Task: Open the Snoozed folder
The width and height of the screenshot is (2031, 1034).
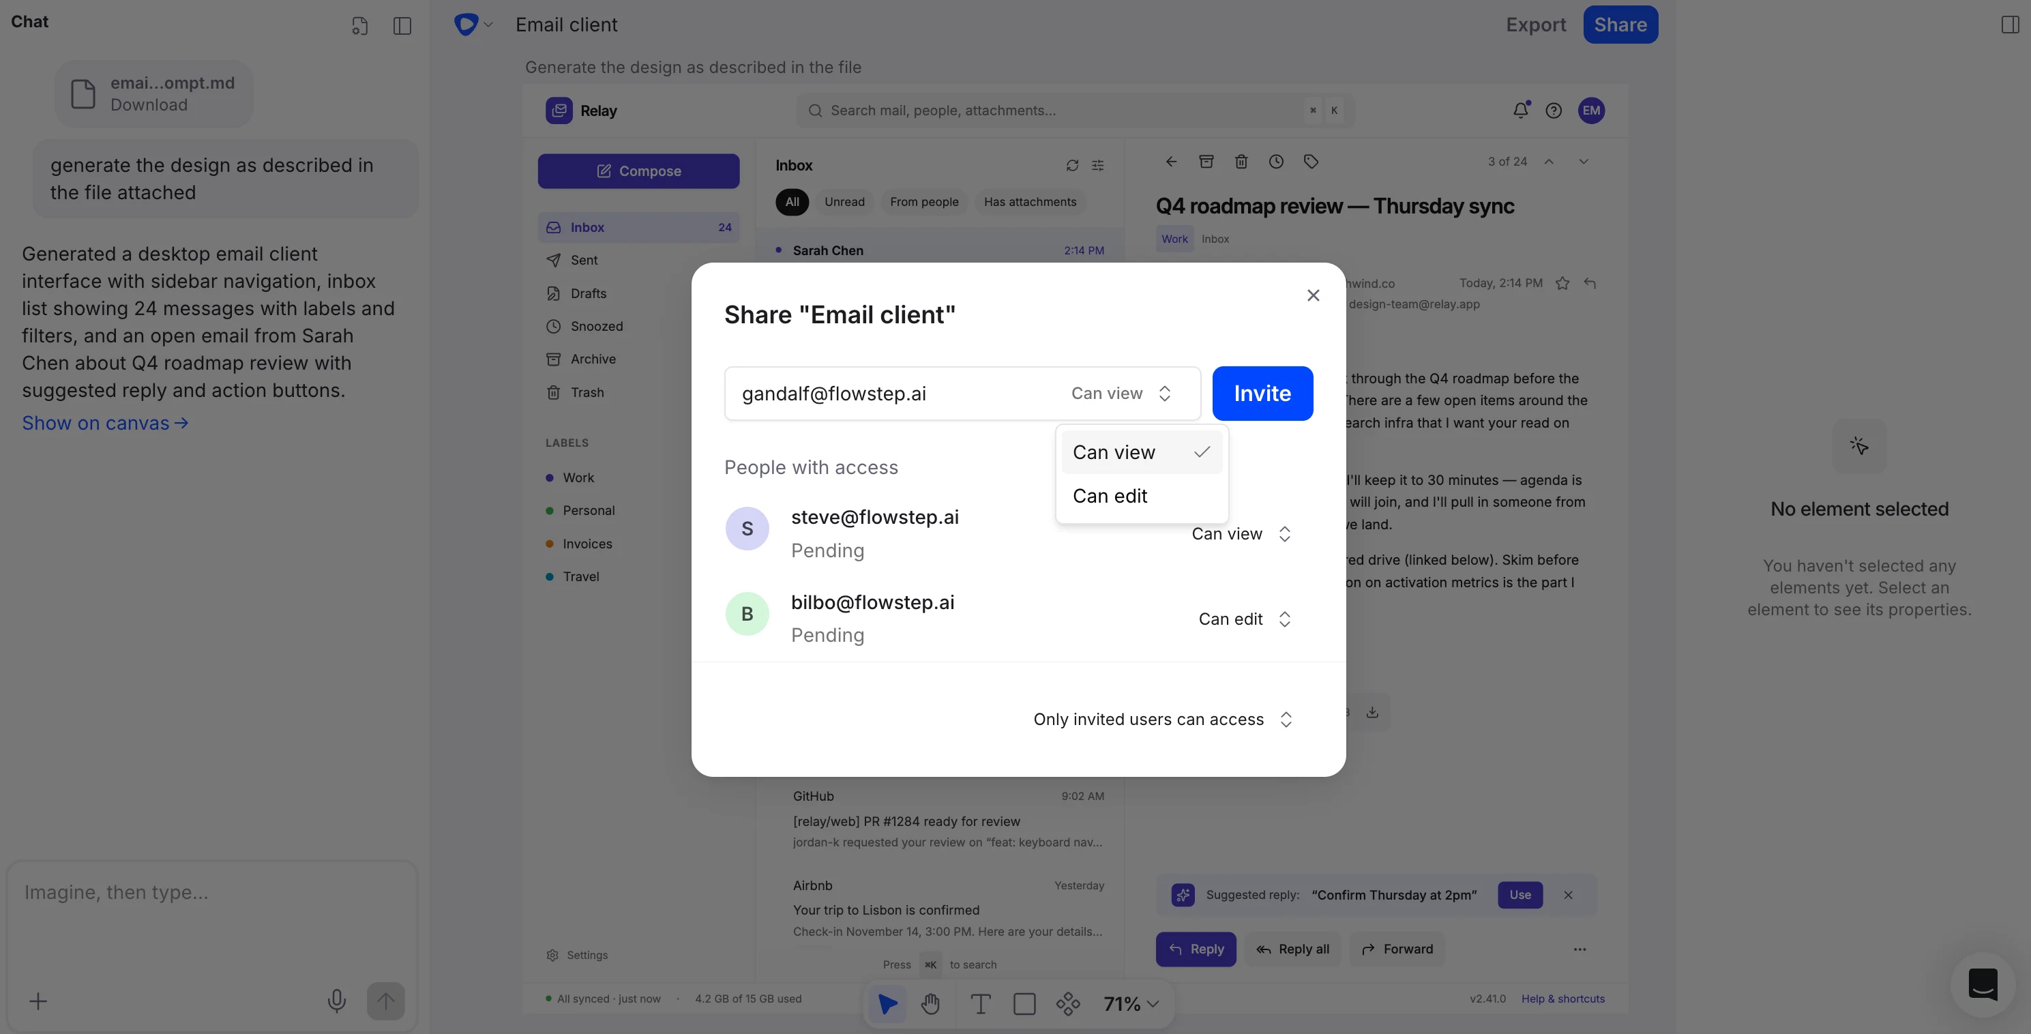Action: coord(638,326)
